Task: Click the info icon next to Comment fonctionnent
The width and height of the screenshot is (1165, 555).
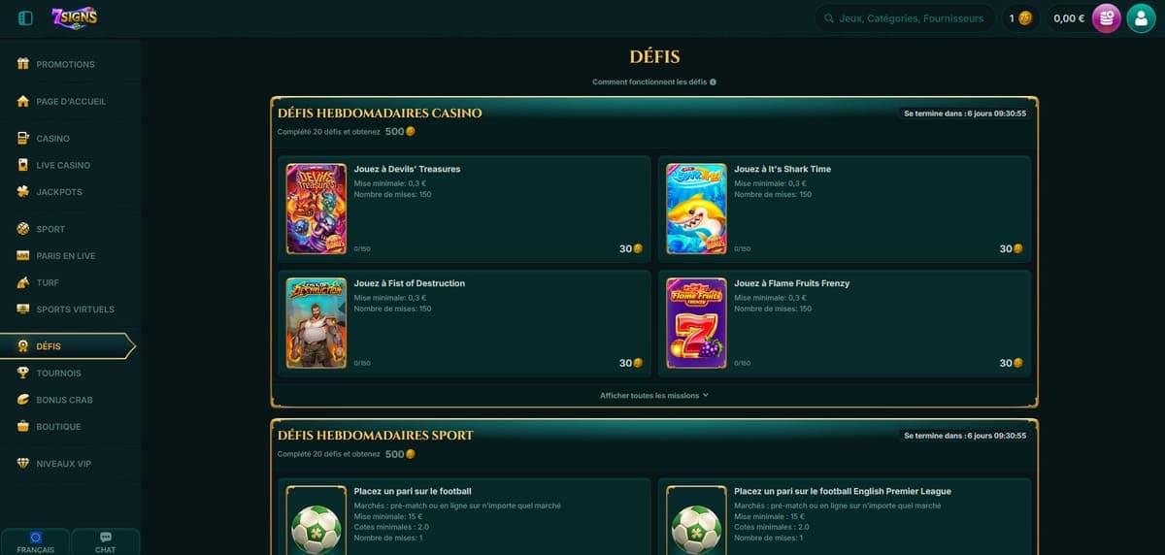Action: click(x=713, y=82)
